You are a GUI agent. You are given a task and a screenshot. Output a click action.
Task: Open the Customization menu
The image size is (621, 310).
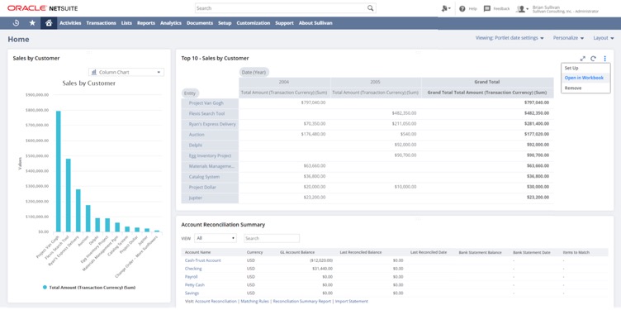coord(253,23)
